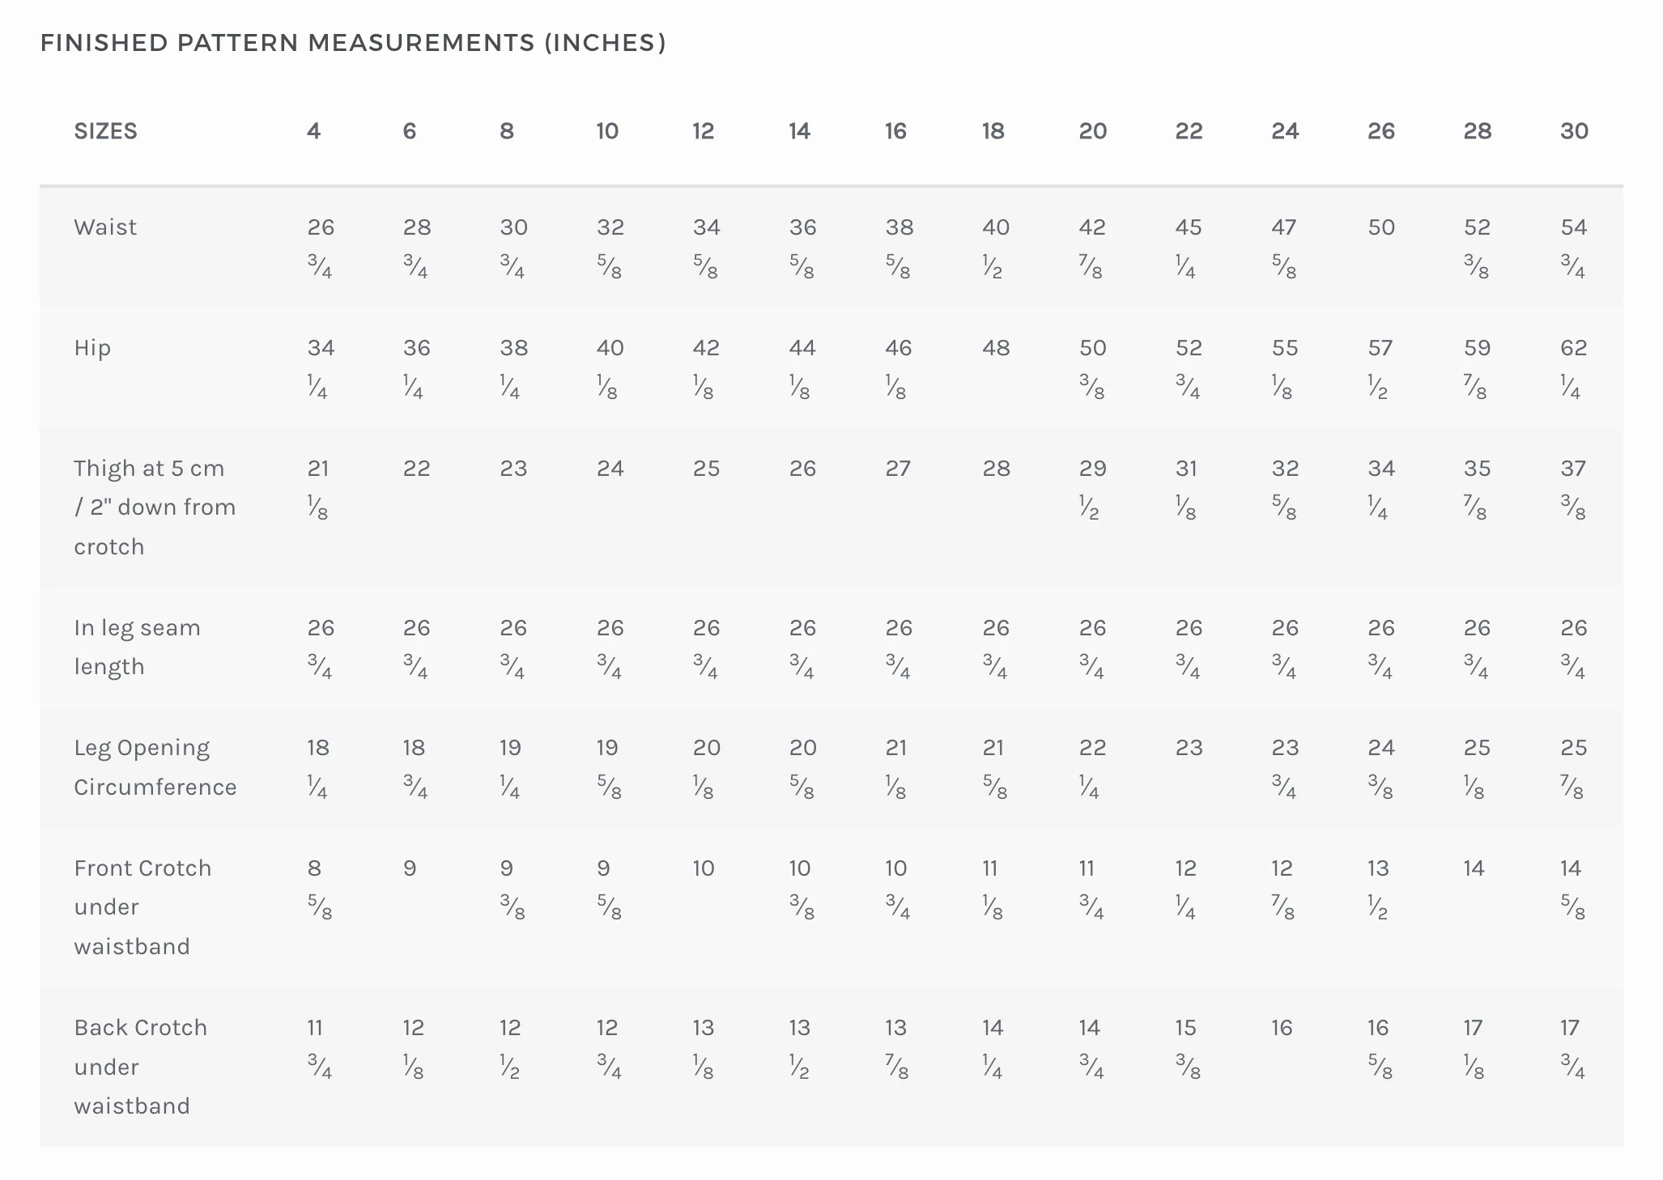Select Front Crotch under waistband label

click(142, 907)
